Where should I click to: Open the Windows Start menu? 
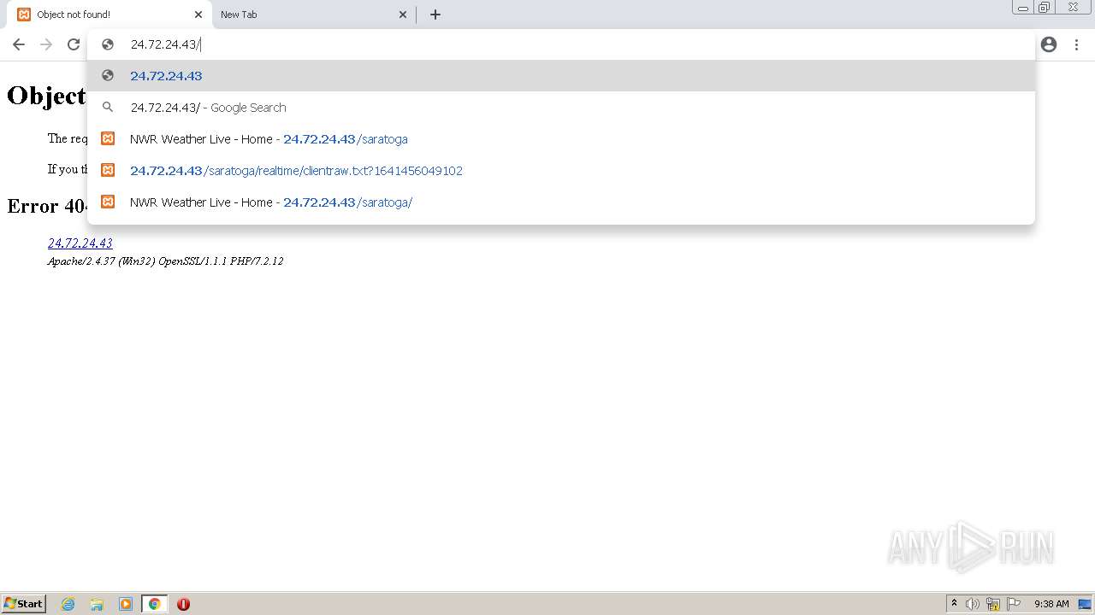24,604
